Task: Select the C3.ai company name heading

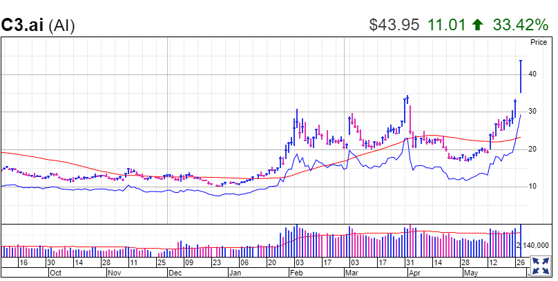Action: (x=22, y=25)
